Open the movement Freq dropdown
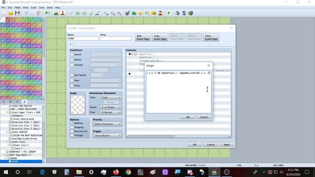 click(110, 112)
